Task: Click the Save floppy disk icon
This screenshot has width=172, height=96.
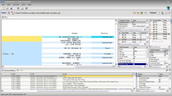Action: point(11,8)
